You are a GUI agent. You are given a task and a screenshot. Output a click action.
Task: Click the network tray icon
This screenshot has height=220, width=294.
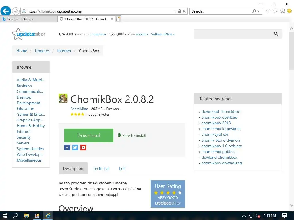coord(251,216)
